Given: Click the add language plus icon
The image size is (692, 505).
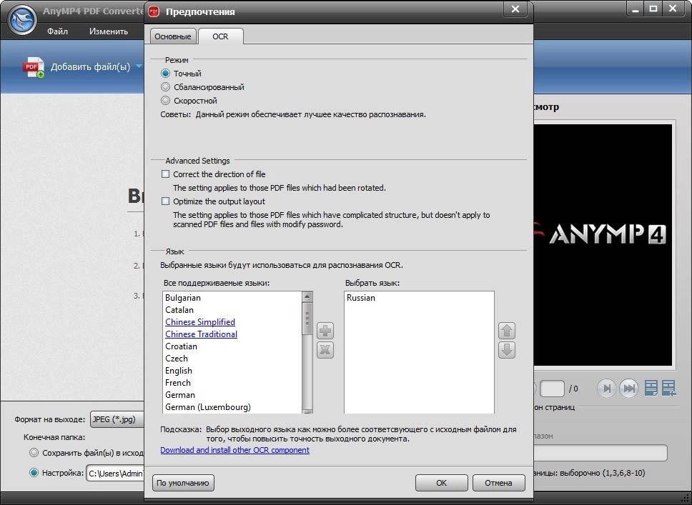Looking at the screenshot, I should pos(325,331).
